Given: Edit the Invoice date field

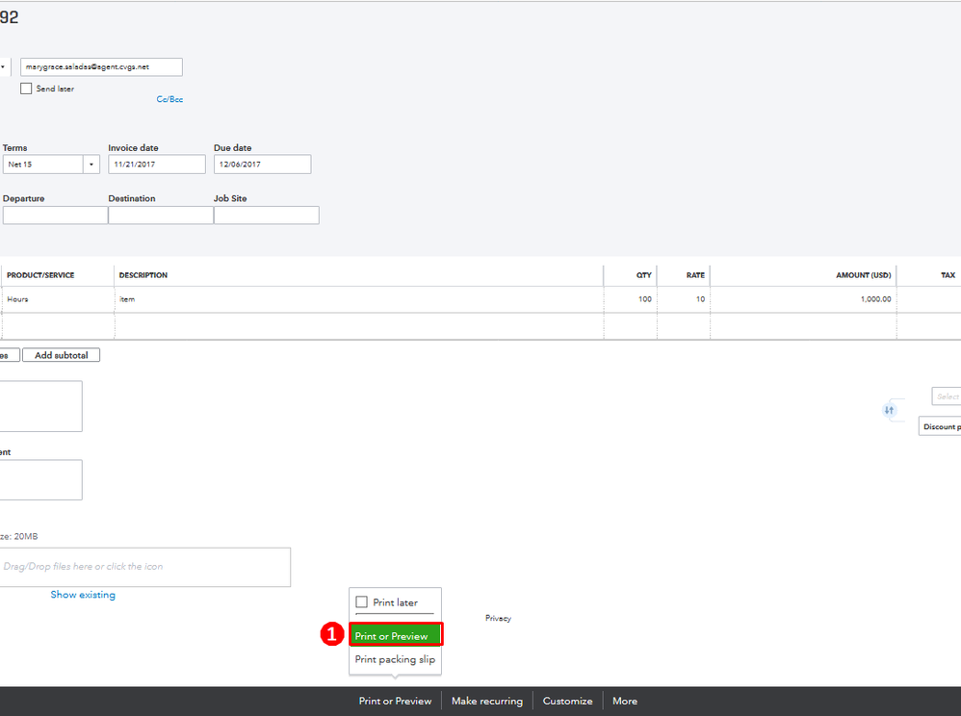Looking at the screenshot, I should coord(157,165).
